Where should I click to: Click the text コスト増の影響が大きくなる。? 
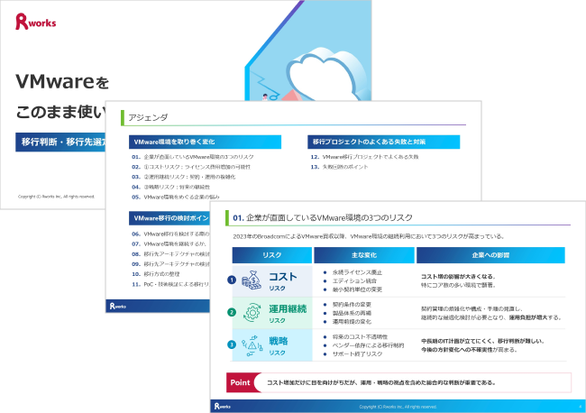(x=459, y=277)
